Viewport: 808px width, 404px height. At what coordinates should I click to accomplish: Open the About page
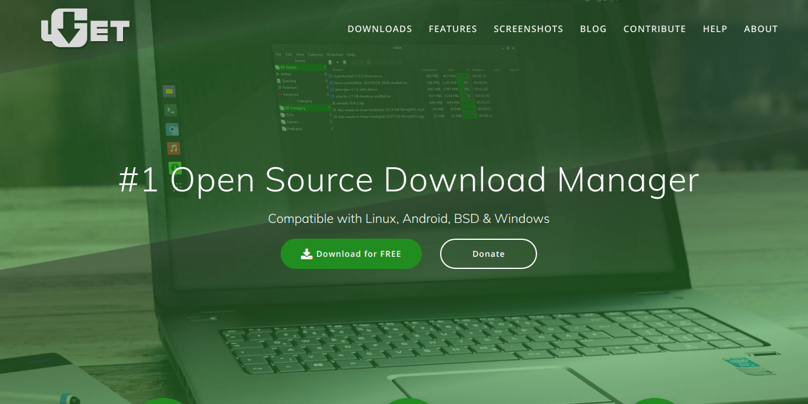point(761,29)
